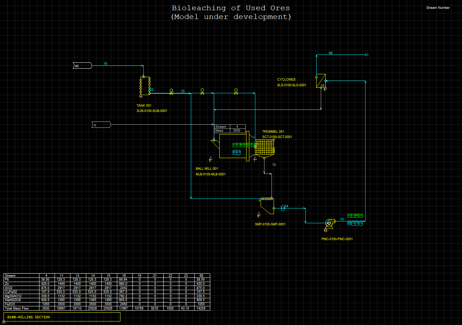Click the table cell showing 14259
This screenshot has width=462, height=325.
click(202, 308)
